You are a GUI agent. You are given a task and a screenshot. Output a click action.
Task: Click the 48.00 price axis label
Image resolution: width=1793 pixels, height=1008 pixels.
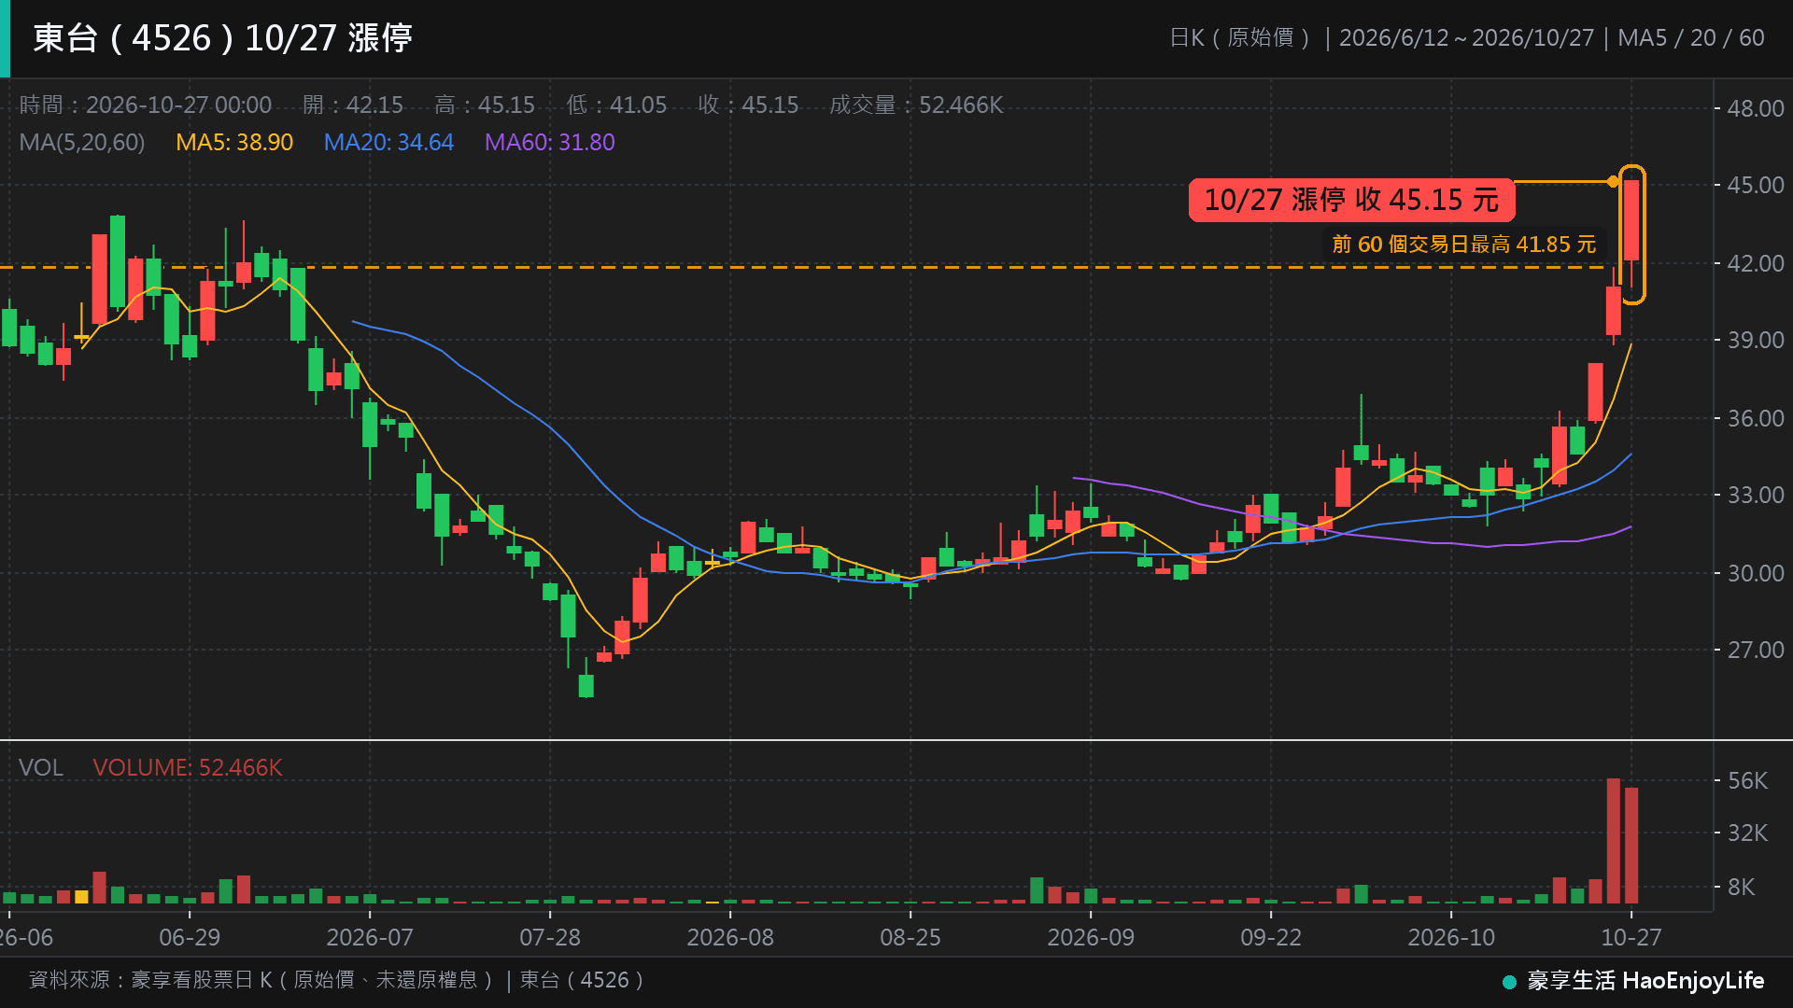1756,108
